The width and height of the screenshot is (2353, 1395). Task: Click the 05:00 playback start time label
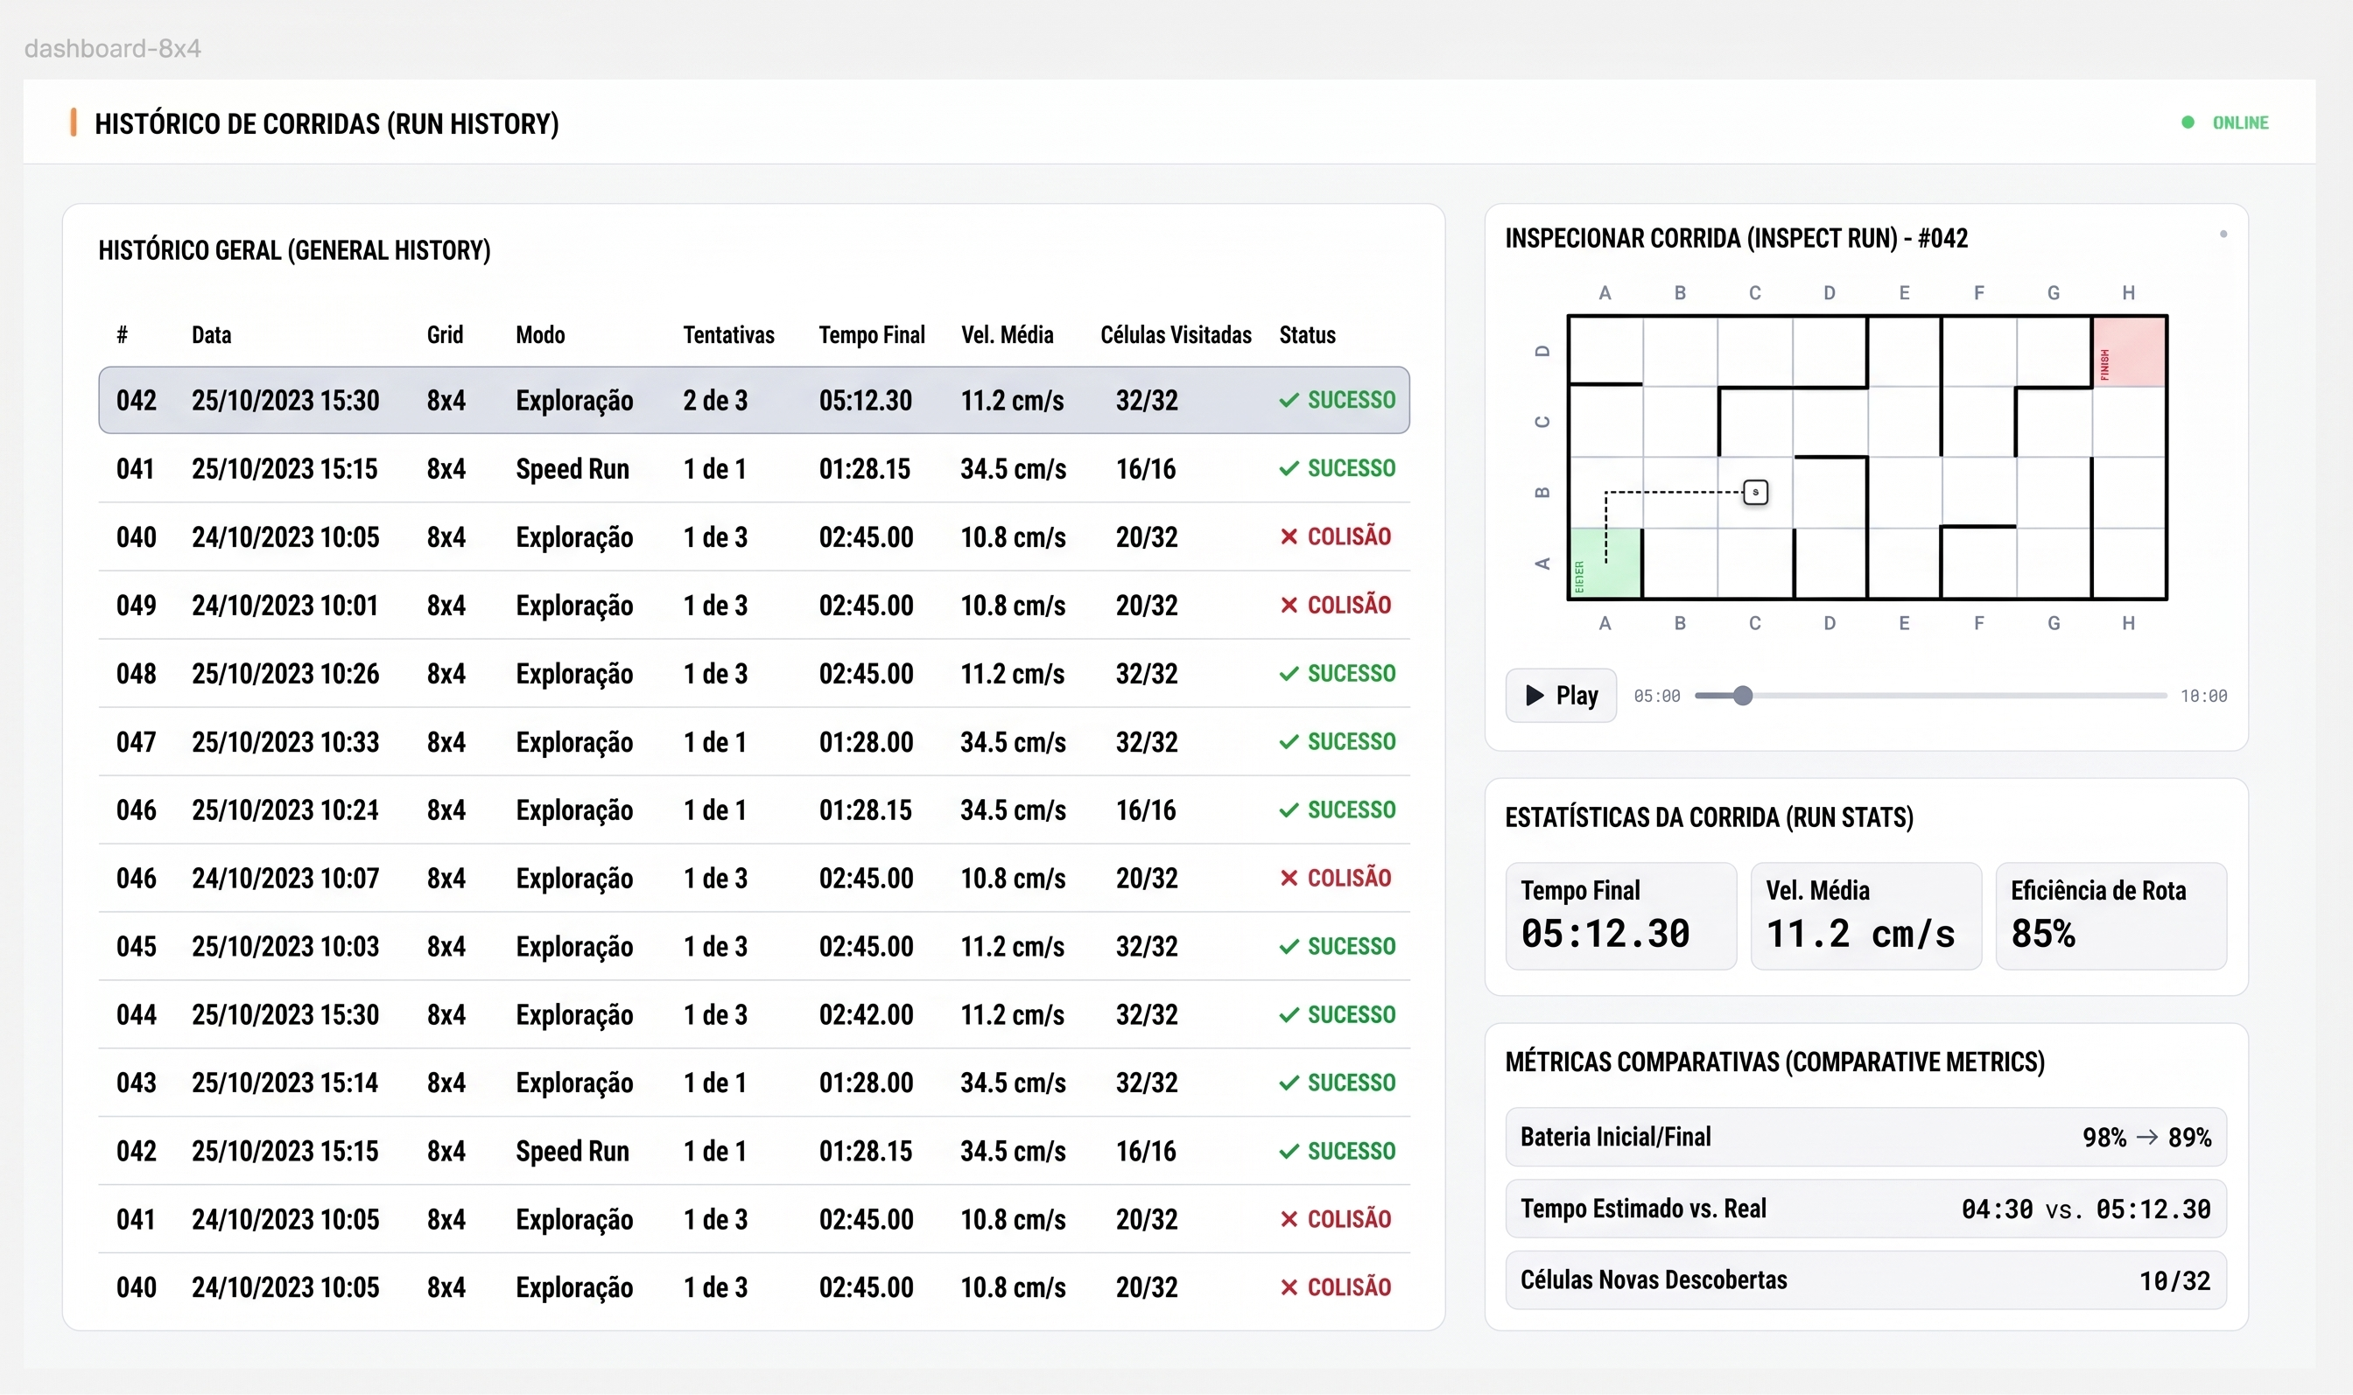1656,696
